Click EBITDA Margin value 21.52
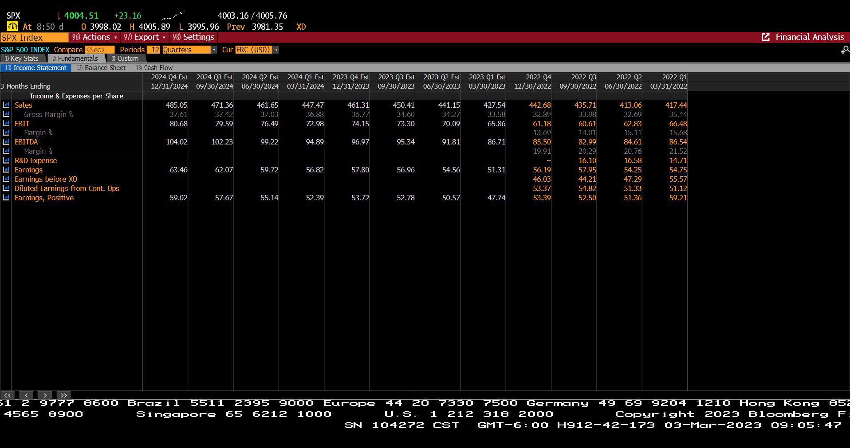Viewport: 850px width, 448px height. pyautogui.click(x=678, y=151)
